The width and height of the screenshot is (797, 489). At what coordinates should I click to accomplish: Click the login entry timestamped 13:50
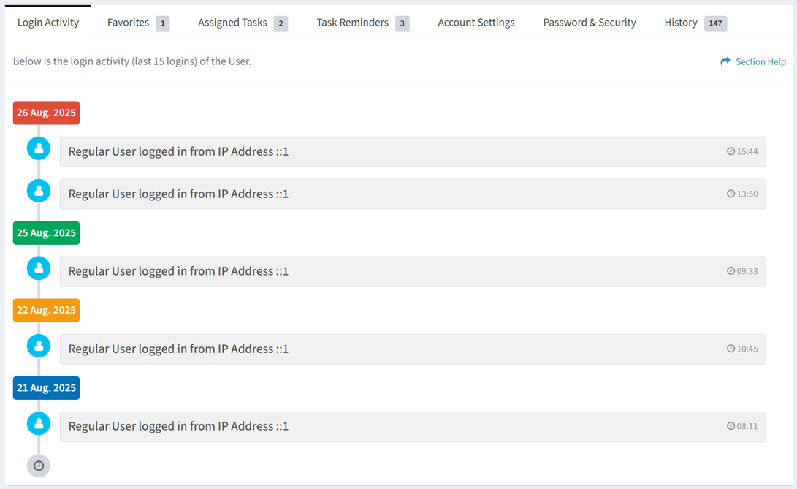(412, 194)
